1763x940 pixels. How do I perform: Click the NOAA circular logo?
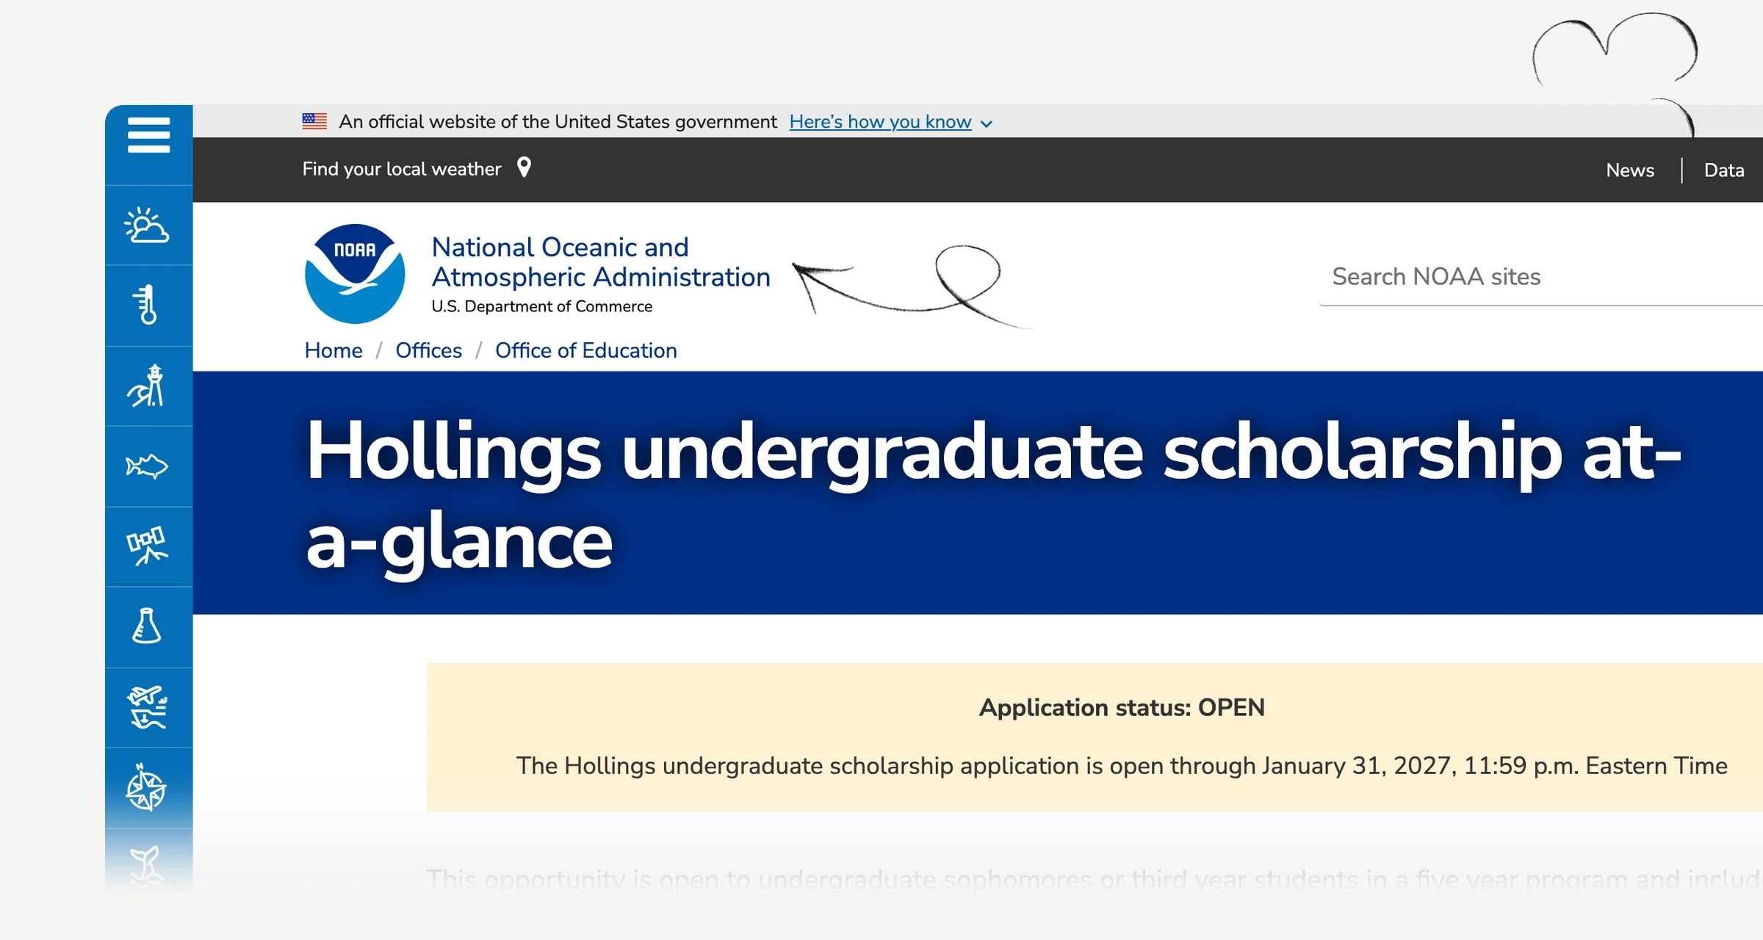(355, 274)
